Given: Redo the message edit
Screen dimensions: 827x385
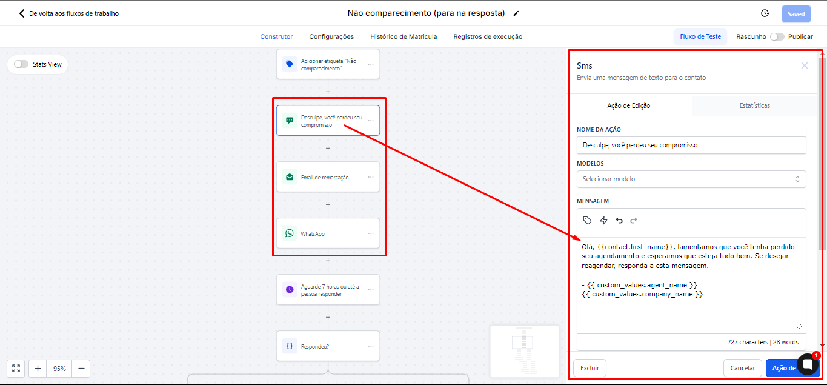Looking at the screenshot, I should point(634,221).
